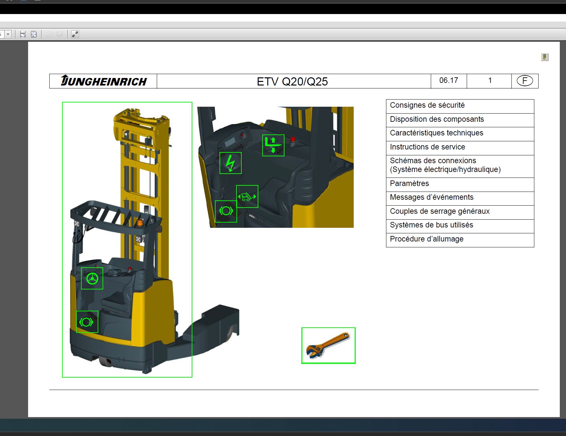Open 'Schémas des connexions' chapter
This screenshot has width=566, height=436.
pyautogui.click(x=460, y=166)
